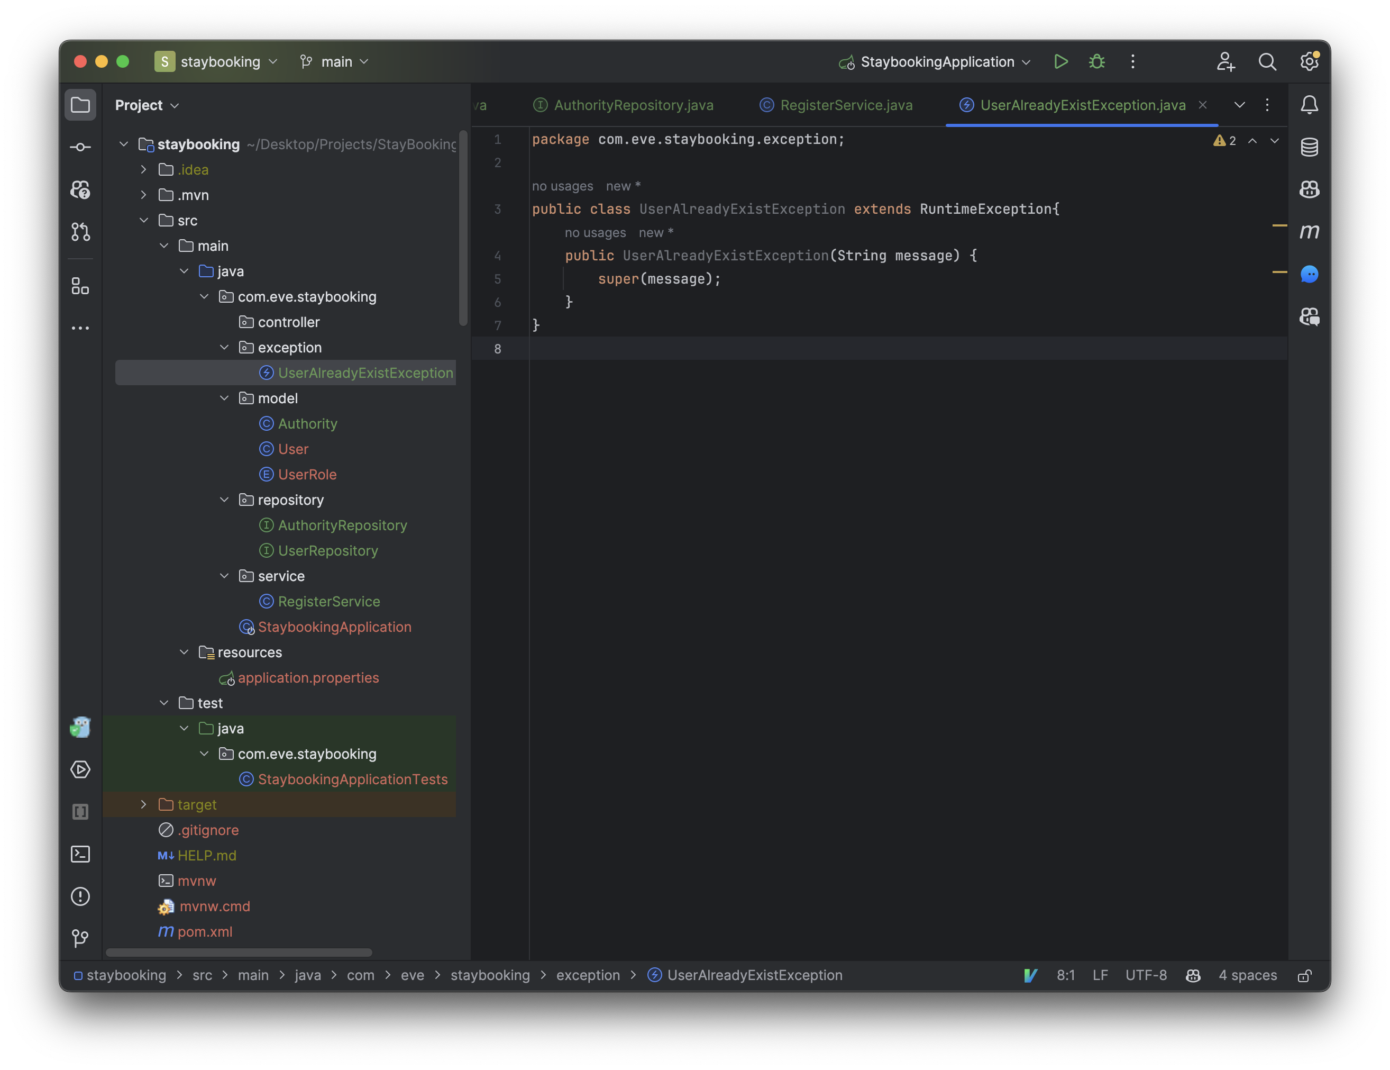Open the Database tool window
This screenshot has height=1070, width=1390.
pyautogui.click(x=1309, y=147)
